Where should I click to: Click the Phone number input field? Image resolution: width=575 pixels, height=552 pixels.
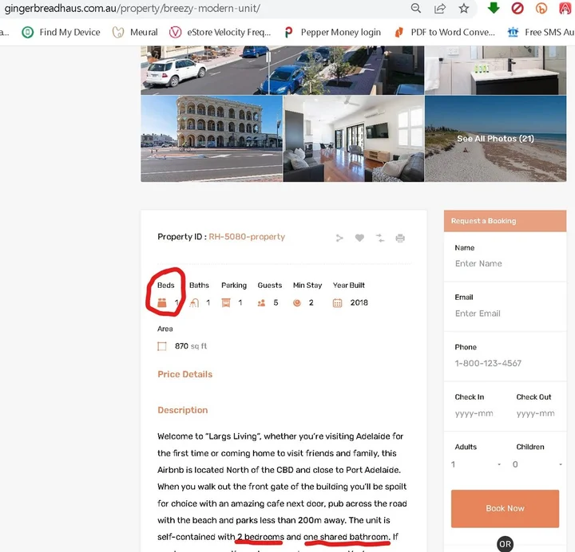[x=502, y=363]
